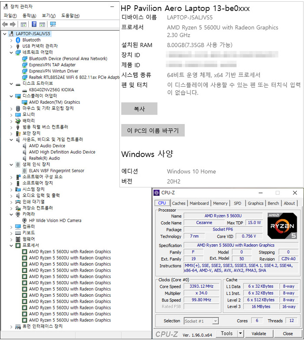
Task: Open the 파일(F) menu
Action: [10, 16]
